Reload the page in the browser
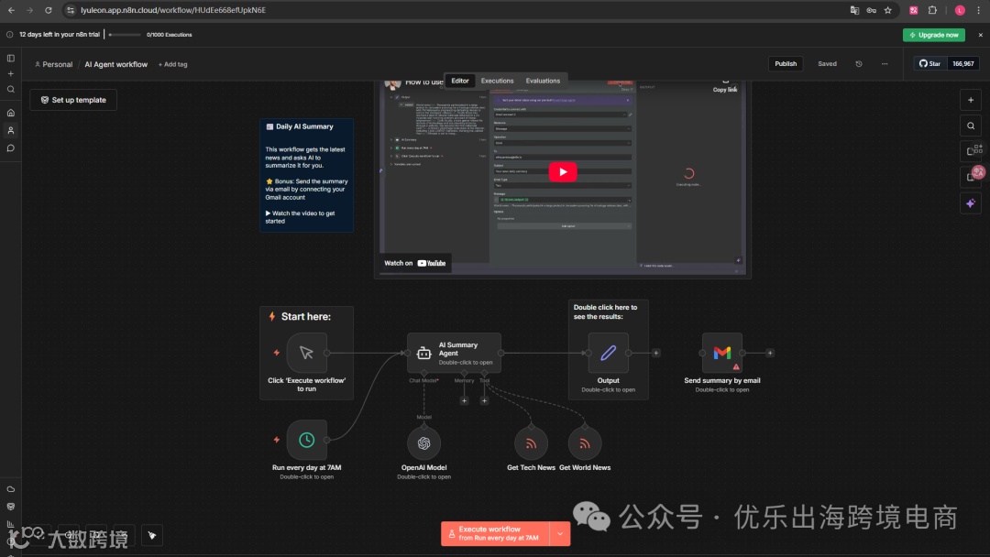Viewport: 990px width, 557px height. click(48, 10)
